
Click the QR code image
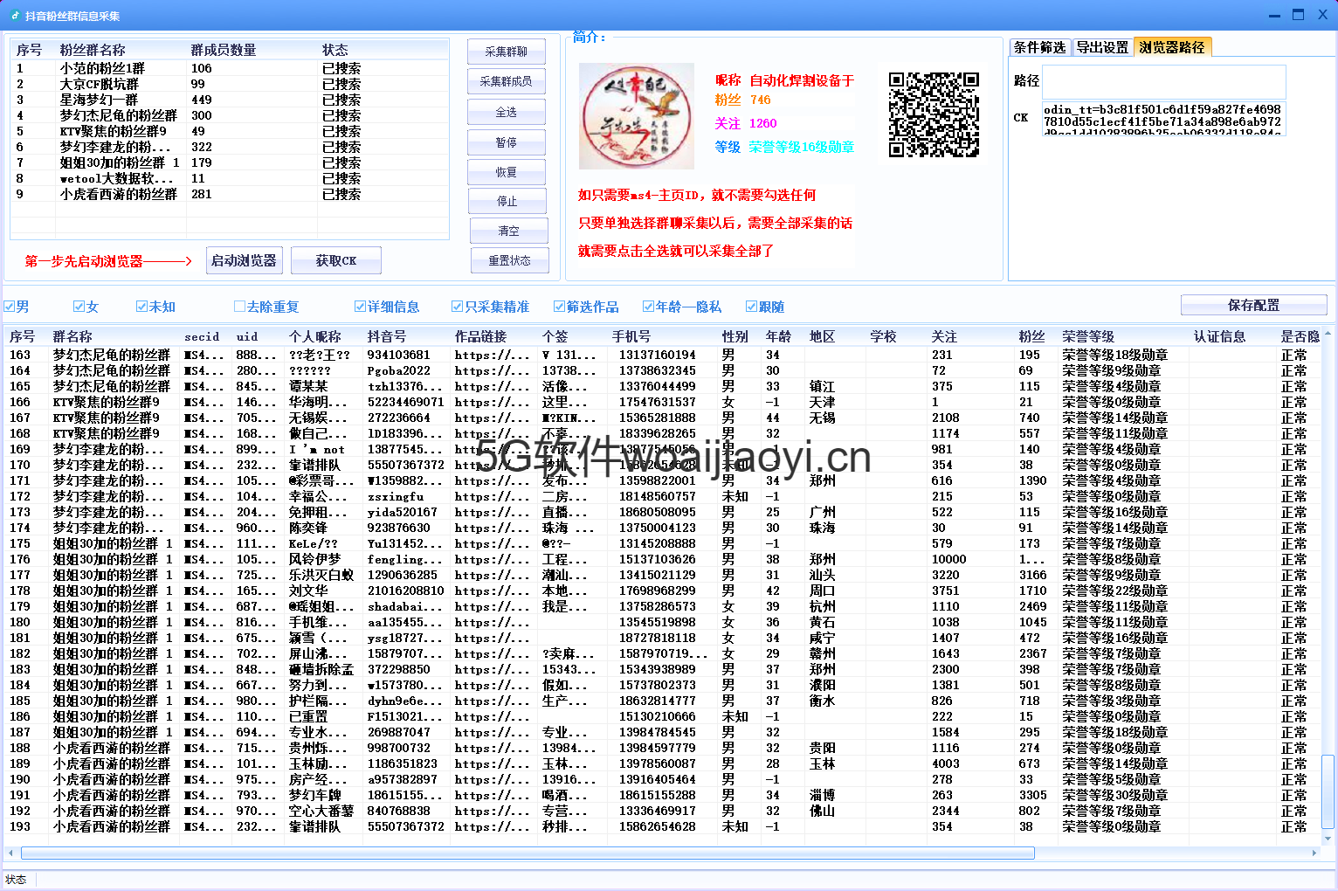934,114
